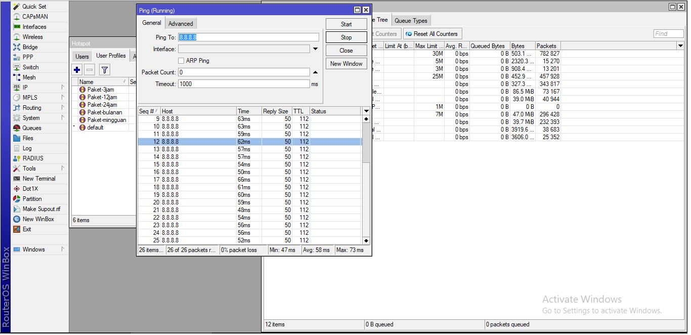Select Paket-mingguan profile
This screenshot has width=691, height=335.
(104, 120)
